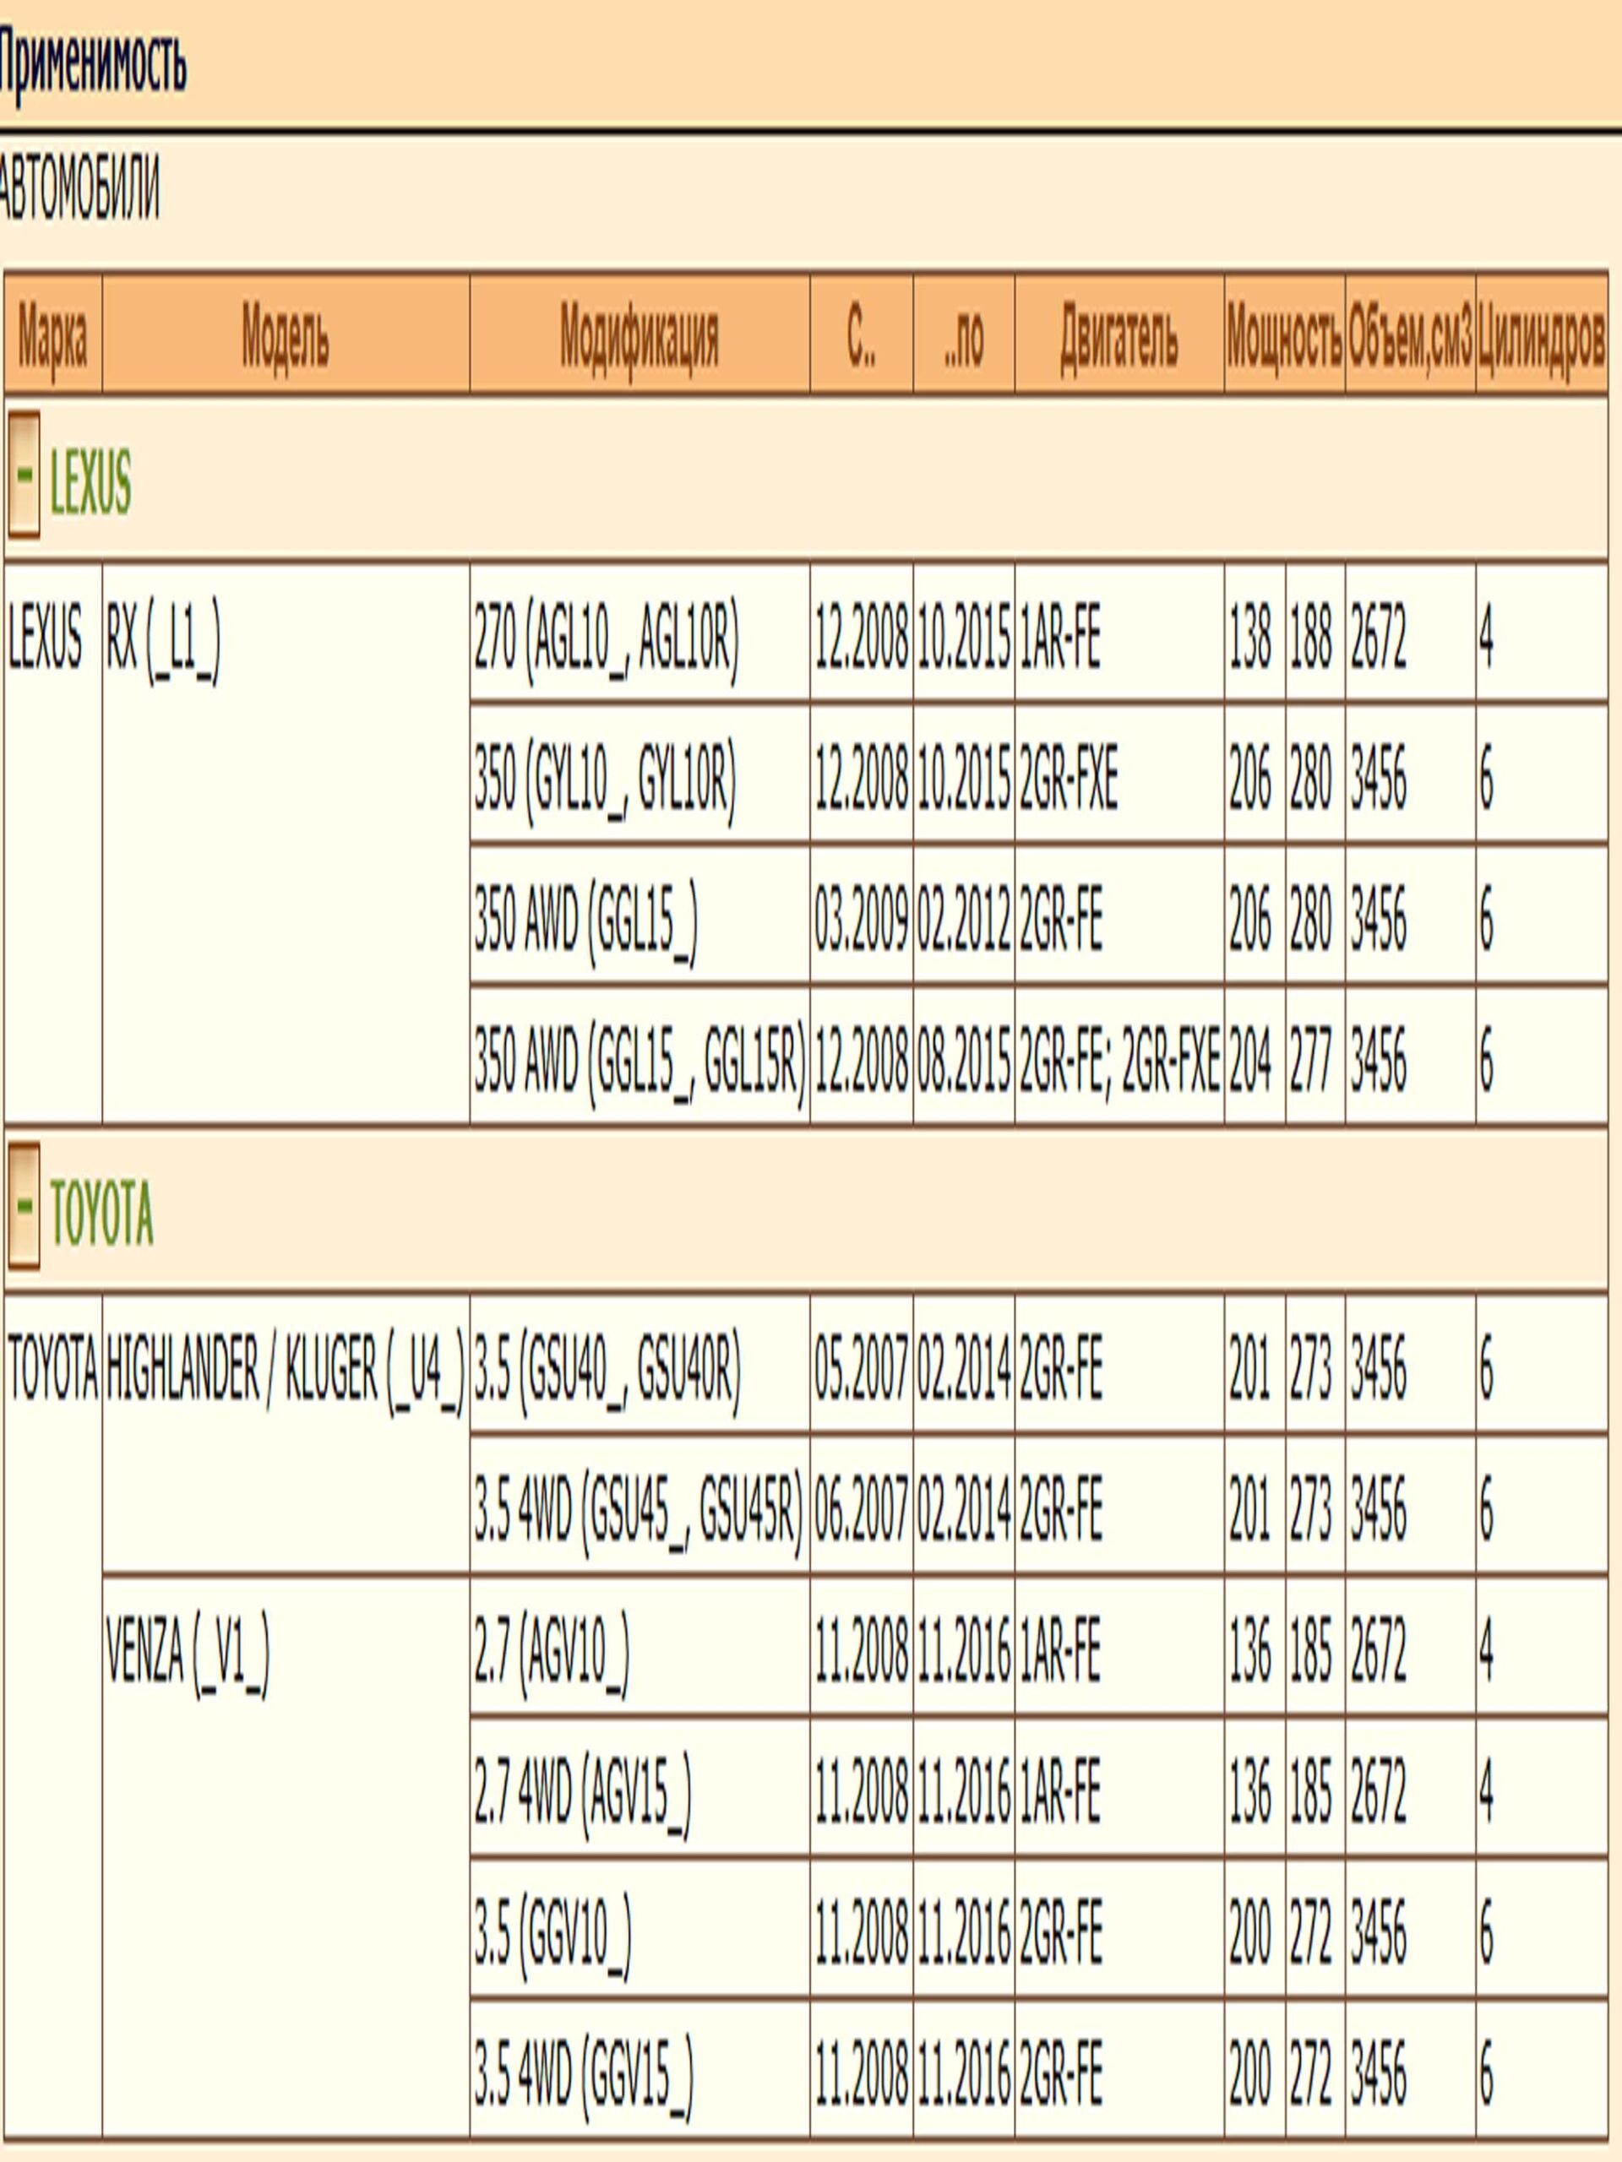Collapse the TOYOTA group with minus icon
The image size is (1622, 2162).
pos(24,1206)
